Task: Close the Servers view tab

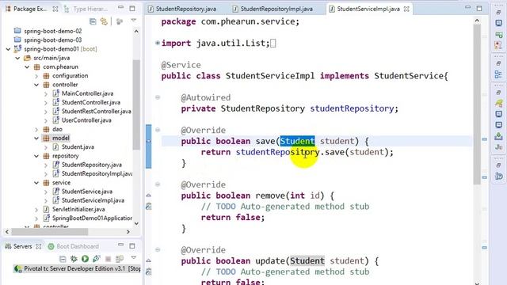Action: [x=39, y=246]
